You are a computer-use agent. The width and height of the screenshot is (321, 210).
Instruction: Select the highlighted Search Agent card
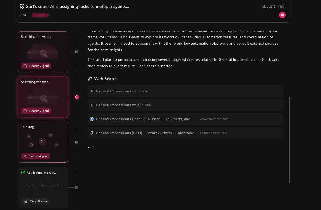coord(43,97)
